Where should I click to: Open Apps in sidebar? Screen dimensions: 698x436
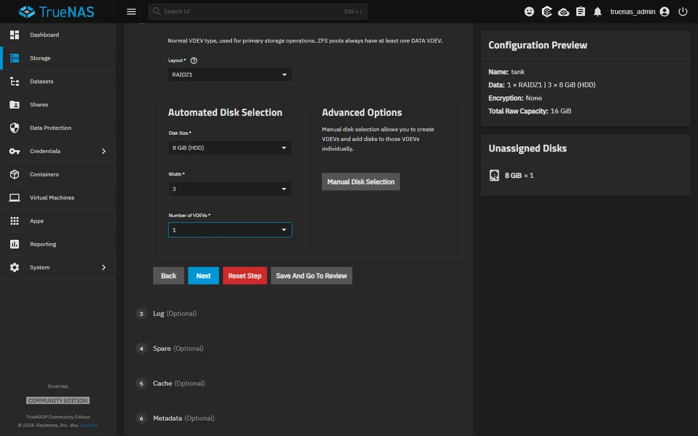click(58, 221)
